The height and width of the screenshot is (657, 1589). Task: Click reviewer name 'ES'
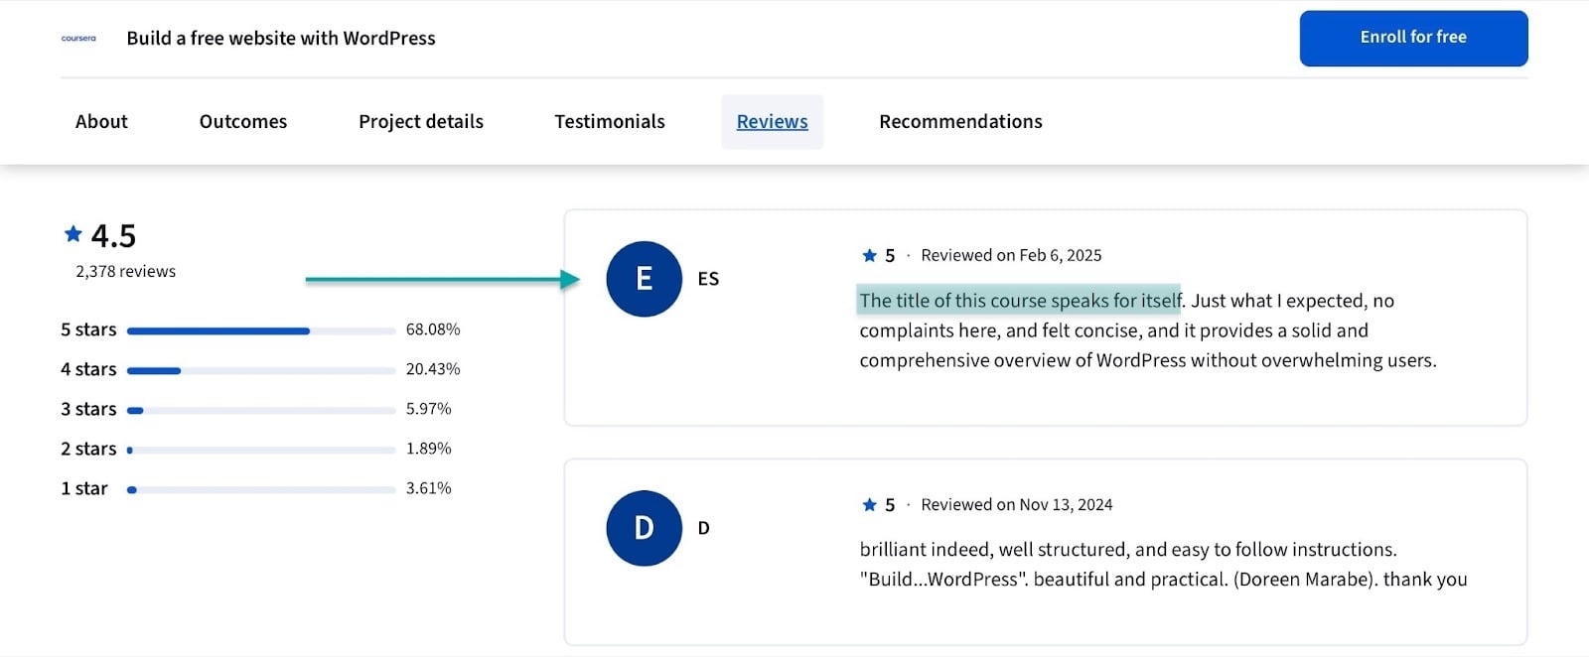pos(708,279)
